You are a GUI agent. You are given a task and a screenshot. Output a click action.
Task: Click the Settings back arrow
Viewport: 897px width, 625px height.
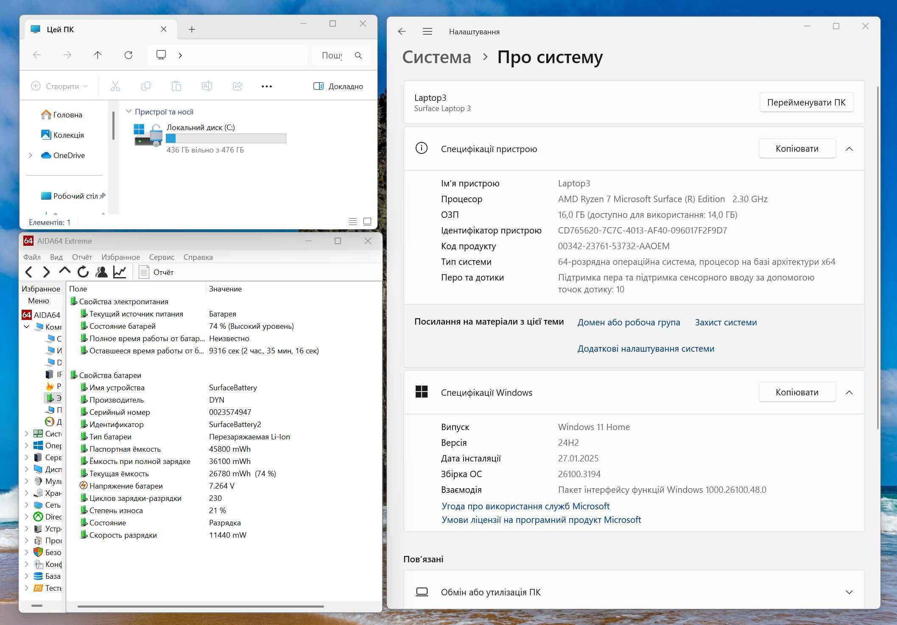(402, 31)
